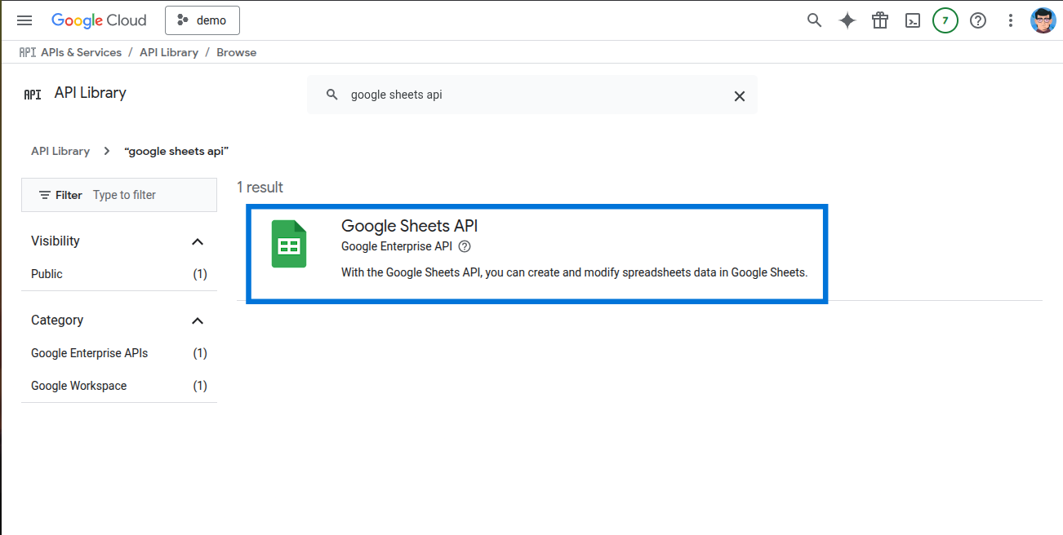Click the quoted google sheets api breadcrumb
Screen dimensions: 1063x535
click(x=176, y=151)
